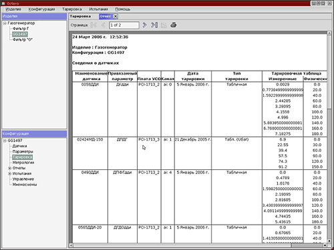Expand the Испытания tree node

coord(10,174)
